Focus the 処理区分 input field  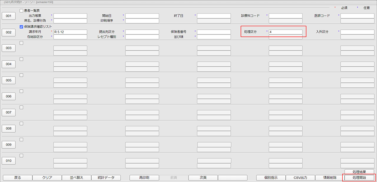pos(285,32)
